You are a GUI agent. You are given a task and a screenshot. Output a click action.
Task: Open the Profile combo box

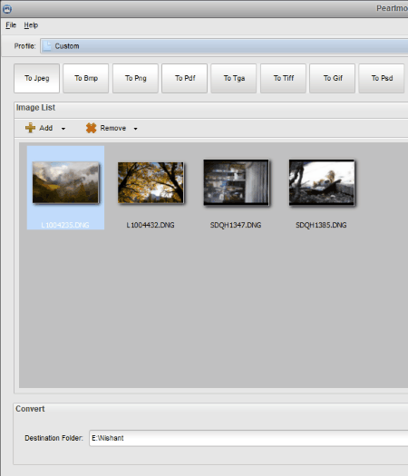pos(224,46)
